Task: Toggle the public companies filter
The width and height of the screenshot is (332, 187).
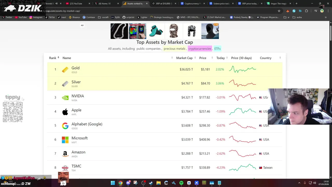Action: point(148,49)
